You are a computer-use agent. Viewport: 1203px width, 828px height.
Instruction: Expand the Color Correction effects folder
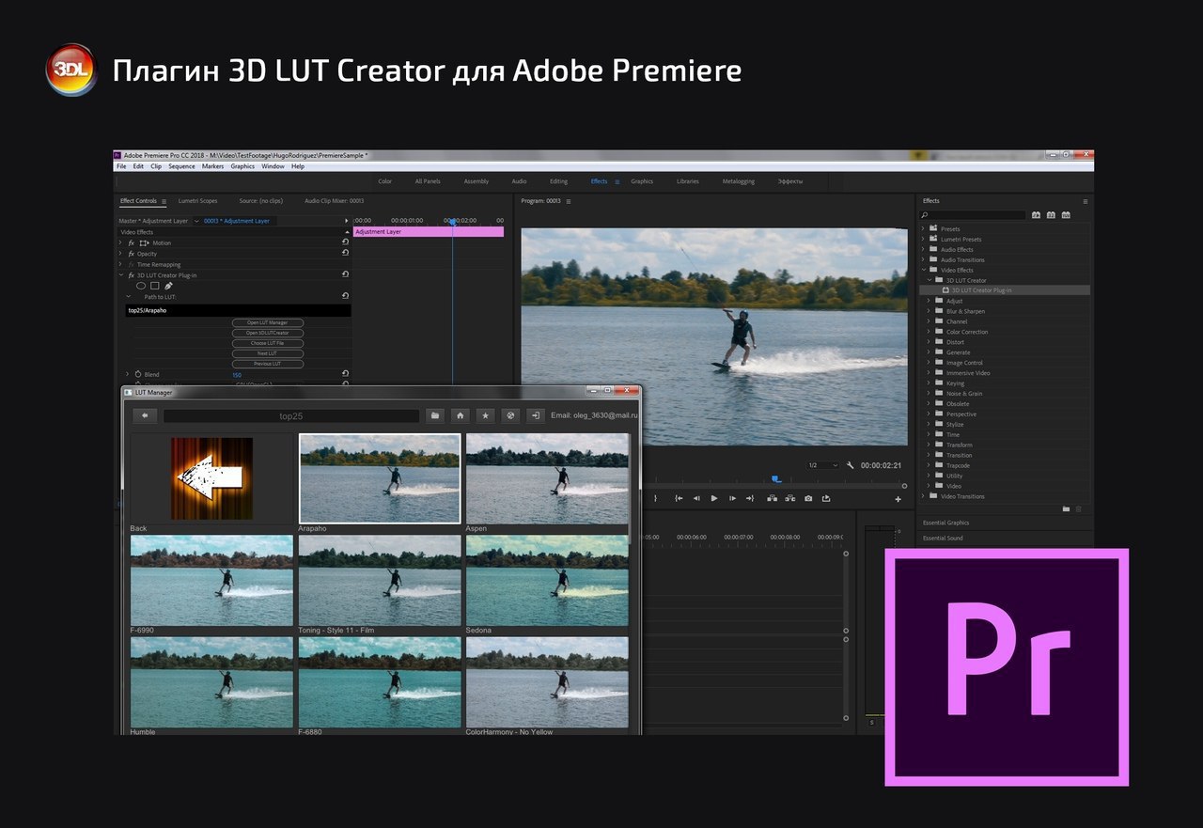point(929,332)
